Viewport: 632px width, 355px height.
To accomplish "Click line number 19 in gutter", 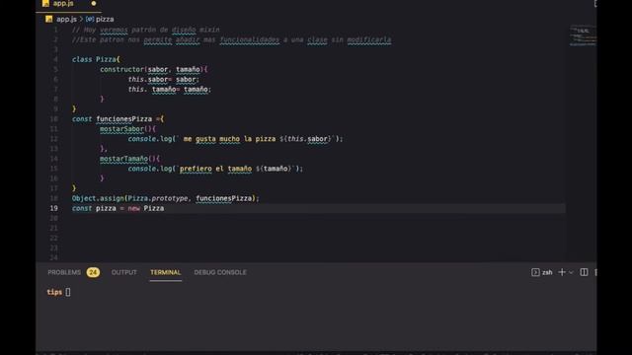I will coord(54,208).
